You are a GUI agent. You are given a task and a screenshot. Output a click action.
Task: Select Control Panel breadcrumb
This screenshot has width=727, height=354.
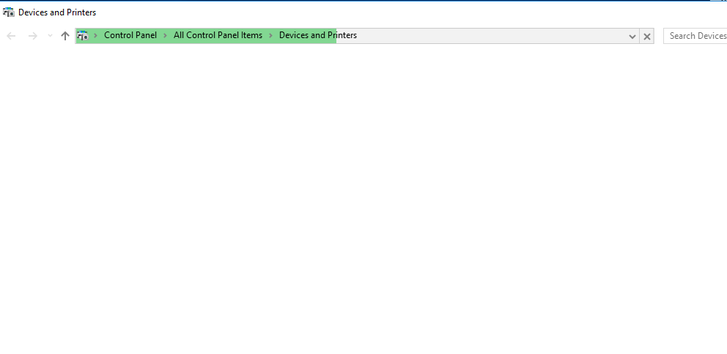[x=130, y=35]
